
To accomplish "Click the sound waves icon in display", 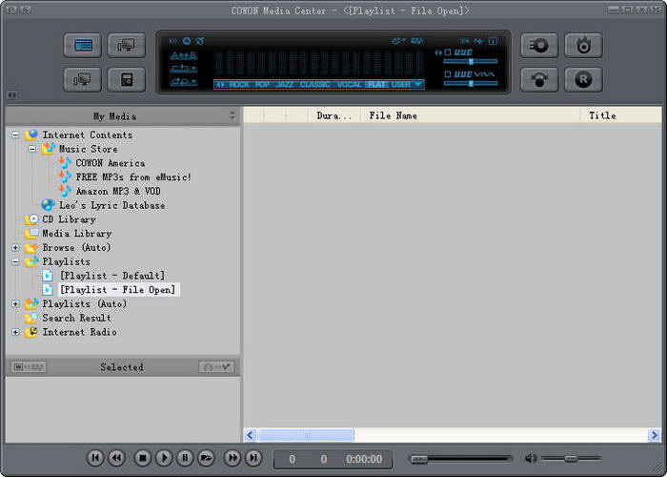I will [x=173, y=41].
